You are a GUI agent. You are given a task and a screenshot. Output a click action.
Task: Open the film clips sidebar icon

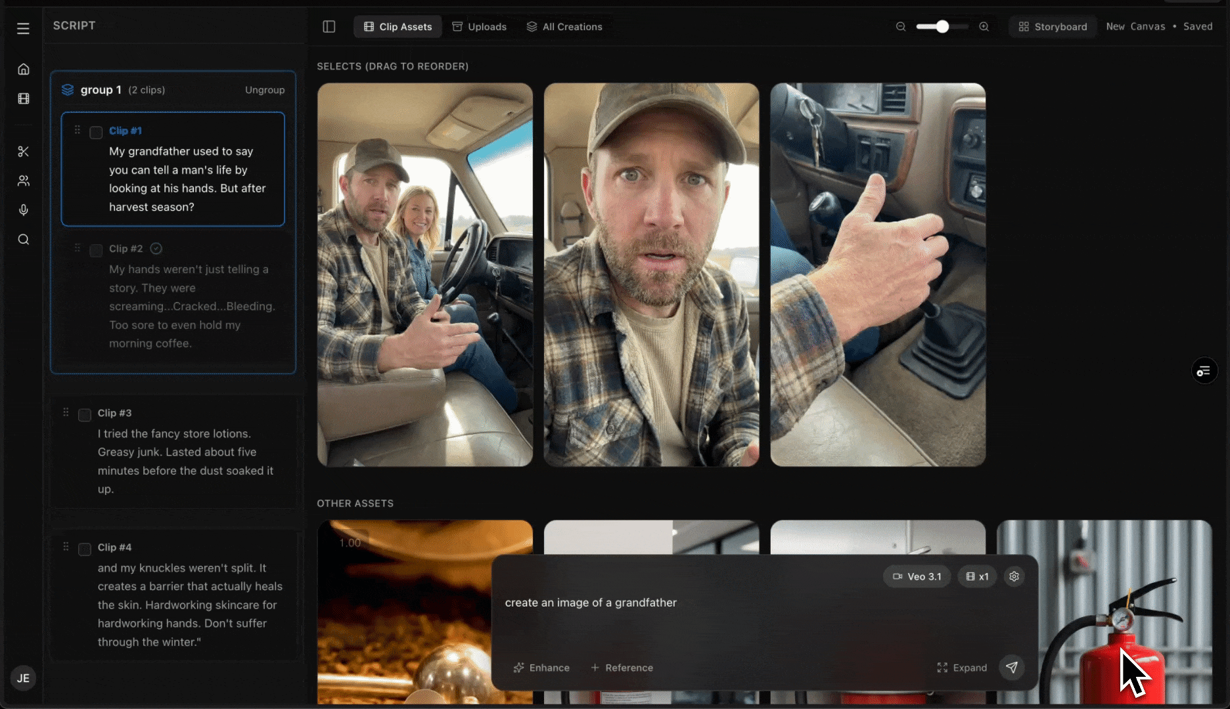24,98
